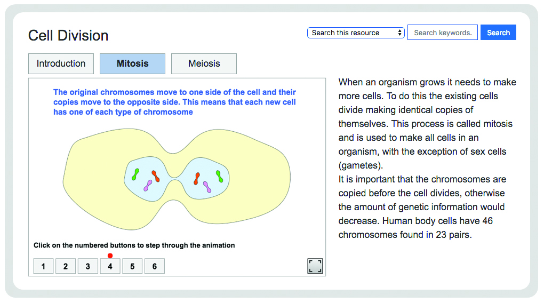Open the 'Search this resource' dropdown
The width and height of the screenshot is (544, 303).
click(x=356, y=33)
